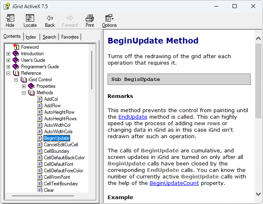Collapse the iGrid Control node

point(16,80)
